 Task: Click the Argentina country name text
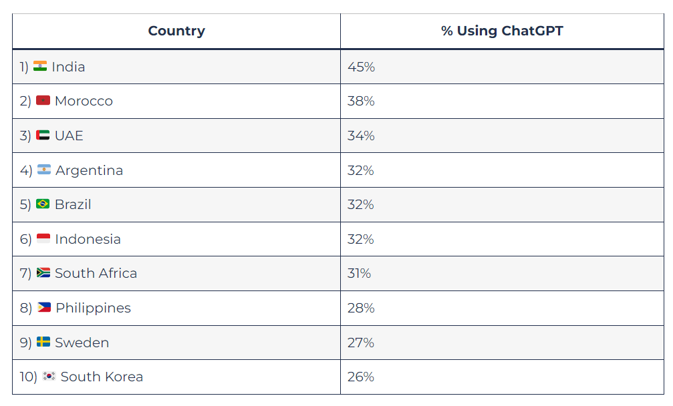click(x=90, y=170)
